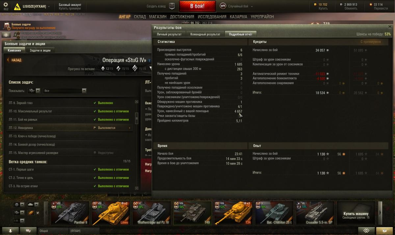Select task СТ-3. На острие атаки
395x235 pixels.
(70, 186)
